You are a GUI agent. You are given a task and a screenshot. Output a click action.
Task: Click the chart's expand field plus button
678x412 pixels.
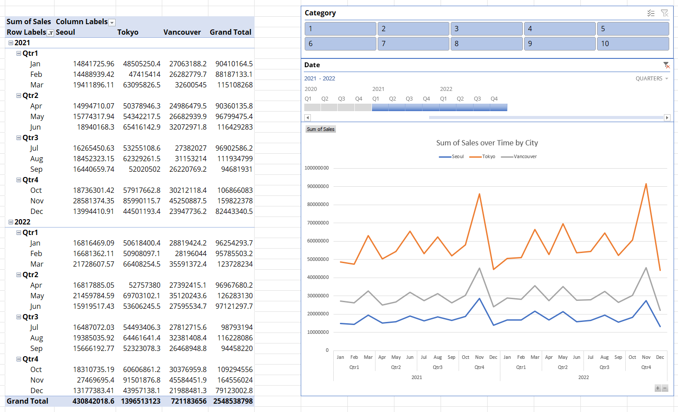pyautogui.click(x=658, y=388)
